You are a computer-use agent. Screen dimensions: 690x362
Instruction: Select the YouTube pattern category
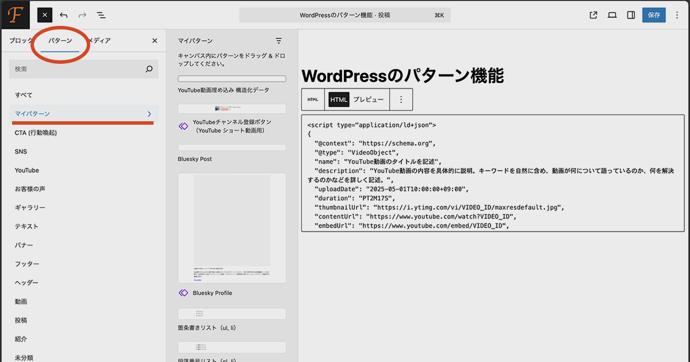click(84, 170)
